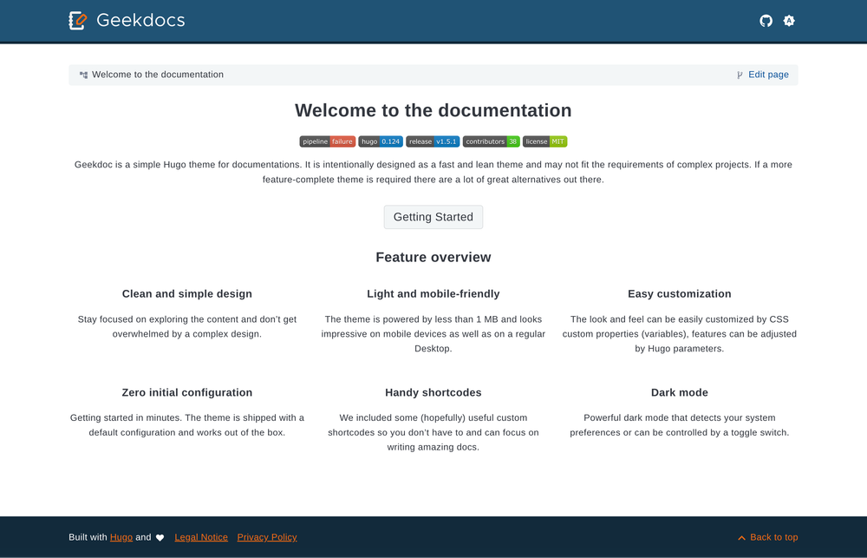This screenshot has height=558, width=867.
Task: Click the Geekdocs notebook logo icon
Action: click(77, 21)
